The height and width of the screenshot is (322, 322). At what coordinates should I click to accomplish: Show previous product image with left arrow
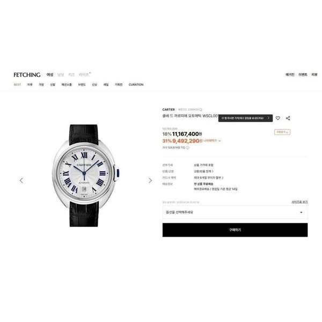(x=21, y=180)
